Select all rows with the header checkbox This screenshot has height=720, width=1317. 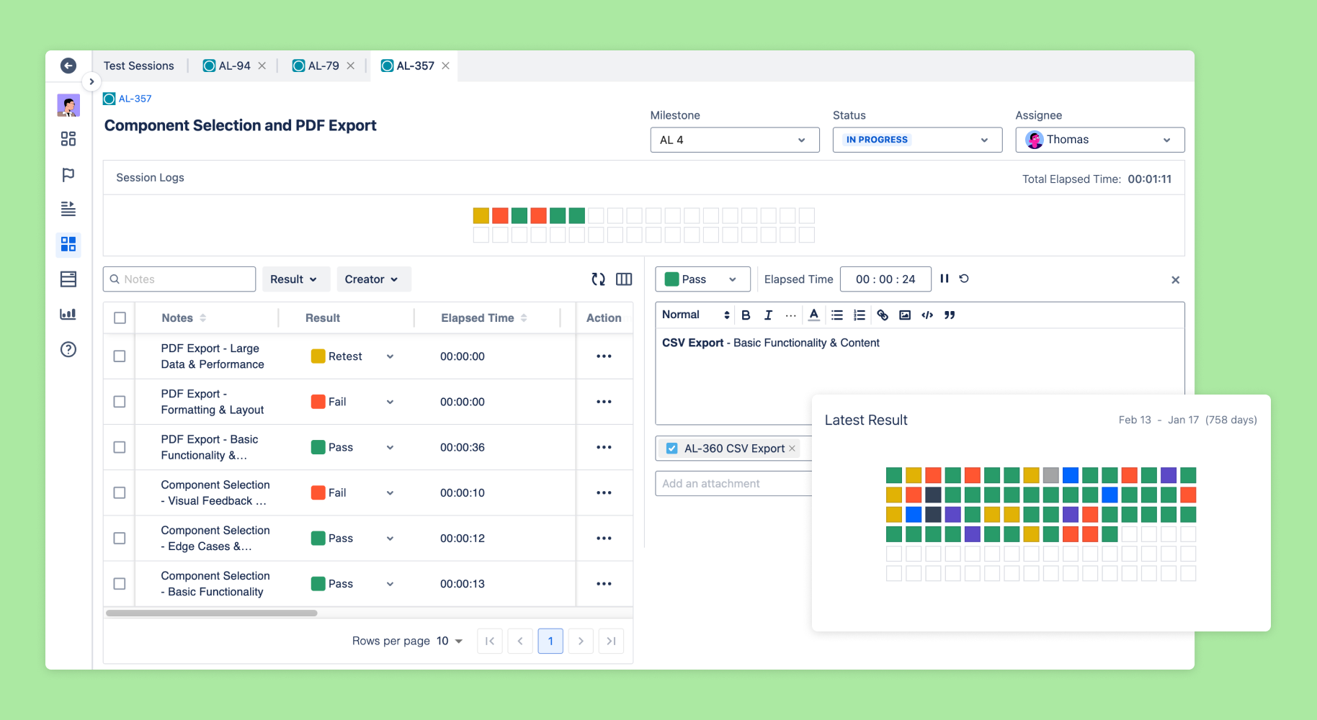(120, 318)
